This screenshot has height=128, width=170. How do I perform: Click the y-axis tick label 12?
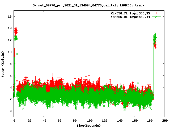pyautogui.click(x=10, y=40)
